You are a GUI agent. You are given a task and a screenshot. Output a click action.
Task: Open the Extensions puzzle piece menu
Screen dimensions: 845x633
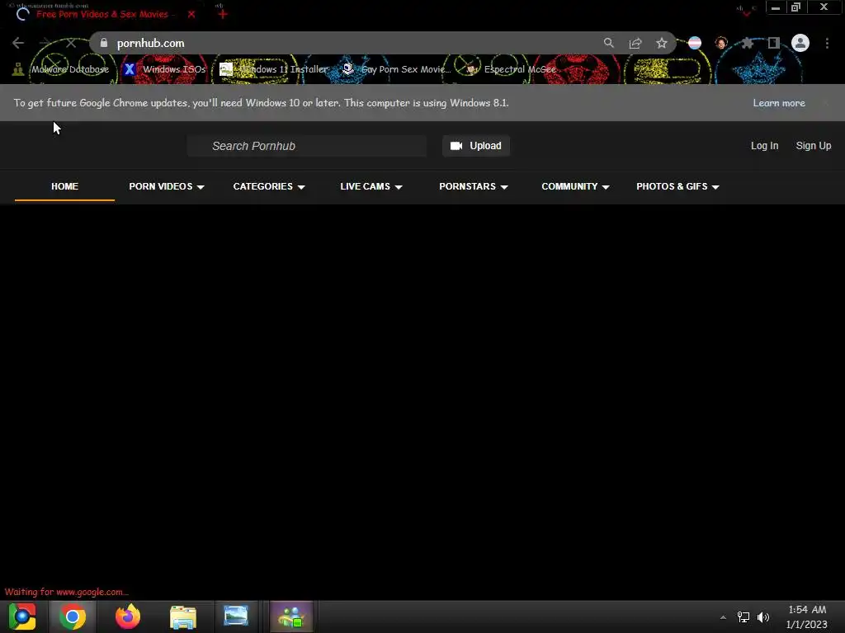tap(747, 43)
